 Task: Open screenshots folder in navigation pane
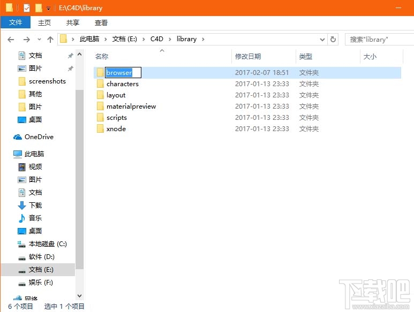tap(47, 81)
